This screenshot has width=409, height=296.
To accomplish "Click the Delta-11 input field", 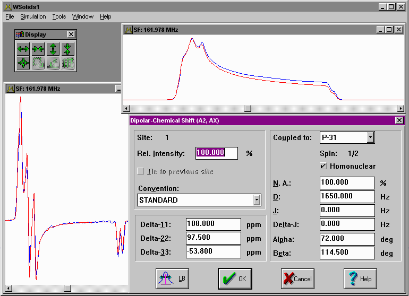I will (214, 224).
